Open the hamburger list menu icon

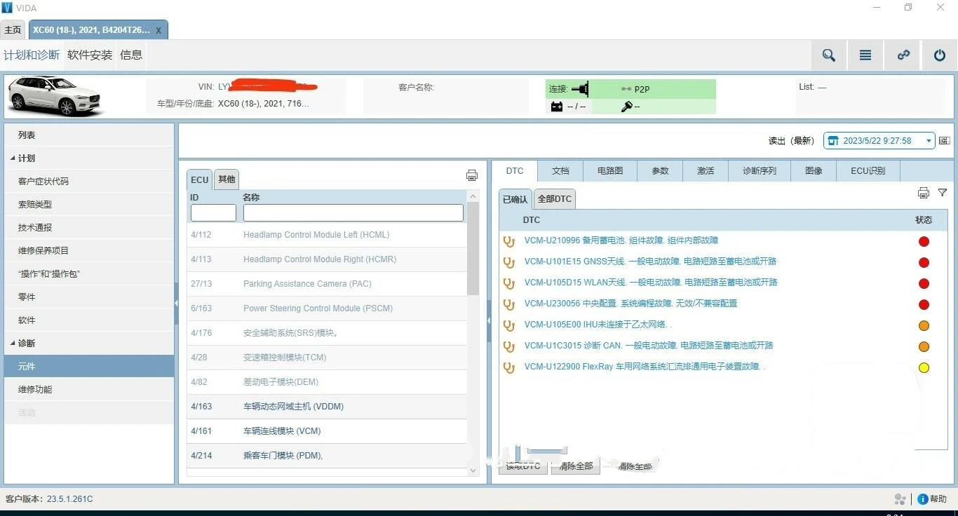865,55
